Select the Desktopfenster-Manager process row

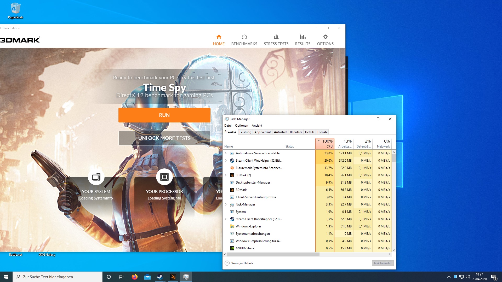pos(307,183)
